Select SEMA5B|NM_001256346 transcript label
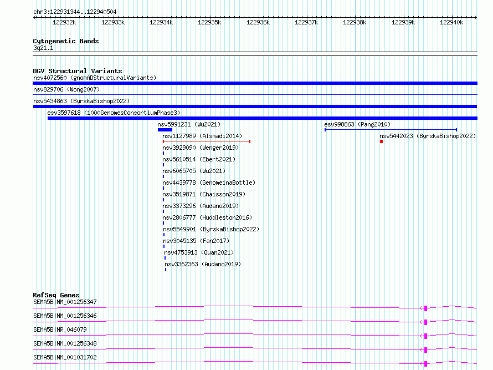 coord(65,316)
